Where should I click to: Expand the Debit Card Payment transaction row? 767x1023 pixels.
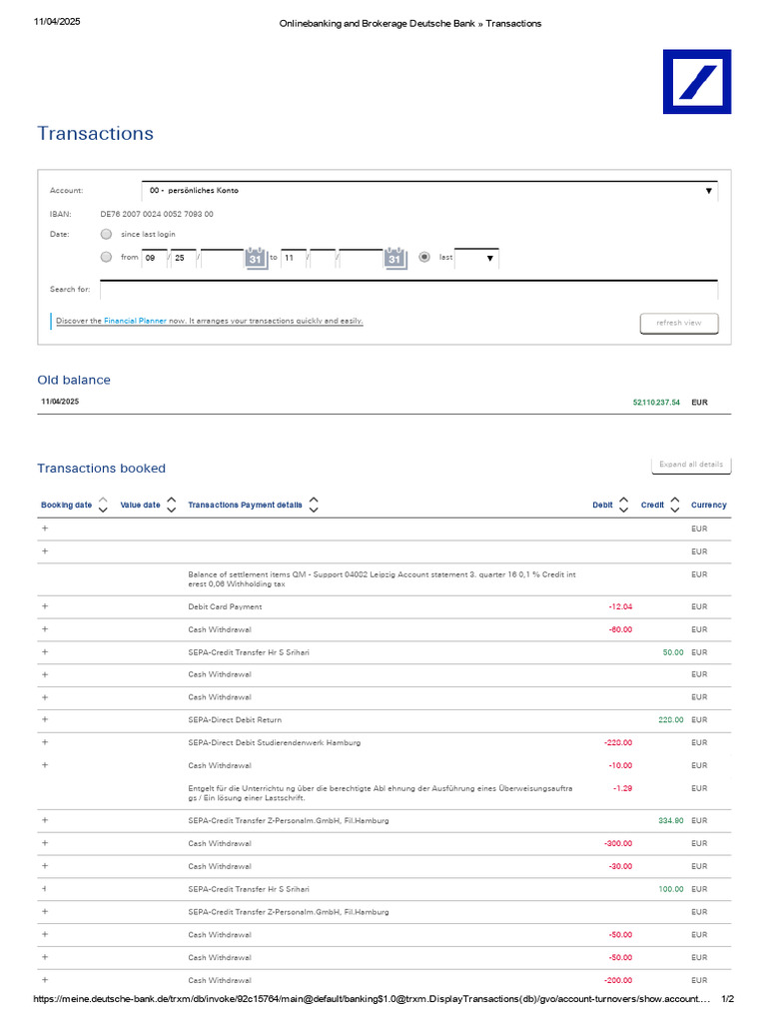pos(45,606)
